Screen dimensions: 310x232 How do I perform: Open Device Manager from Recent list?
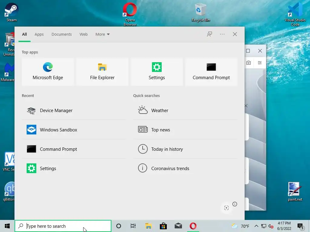(74, 111)
